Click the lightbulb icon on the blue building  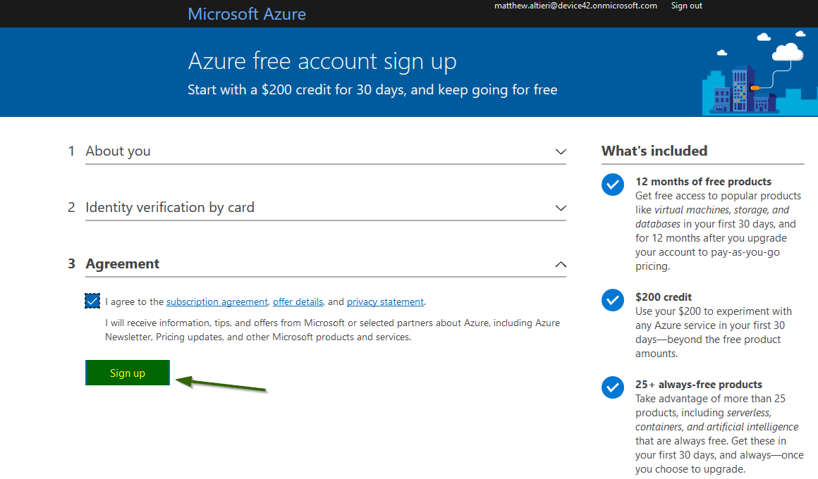[756, 87]
